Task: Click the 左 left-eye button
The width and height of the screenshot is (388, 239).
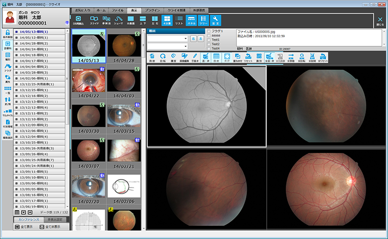Action: (x=201, y=39)
